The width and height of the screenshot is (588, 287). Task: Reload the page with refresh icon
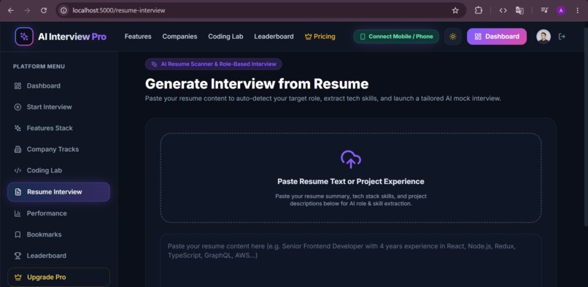[44, 10]
